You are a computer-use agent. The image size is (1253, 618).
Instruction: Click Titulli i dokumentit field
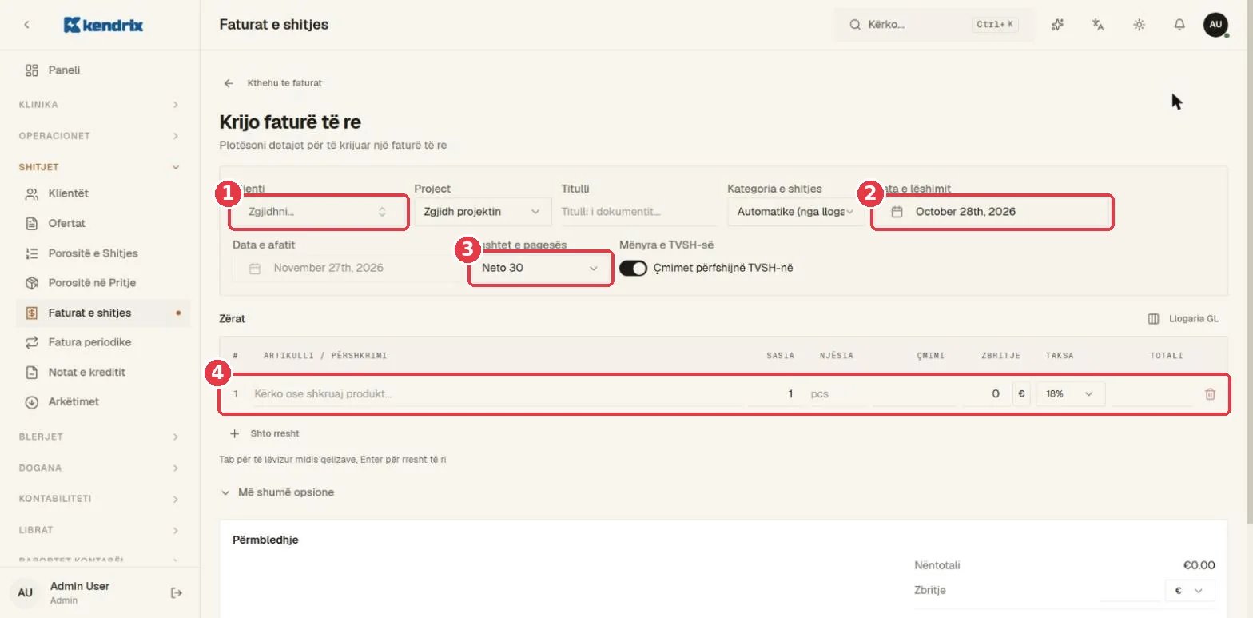click(x=639, y=212)
